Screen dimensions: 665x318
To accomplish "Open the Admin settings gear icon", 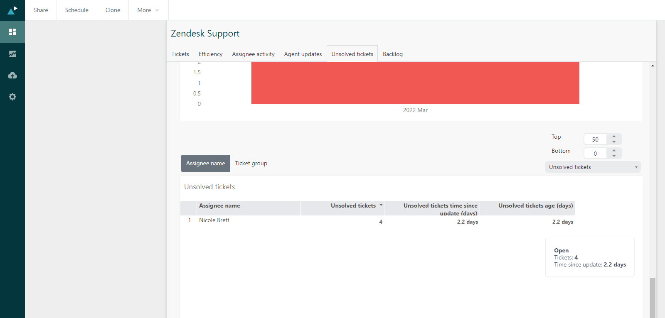I will [12, 97].
